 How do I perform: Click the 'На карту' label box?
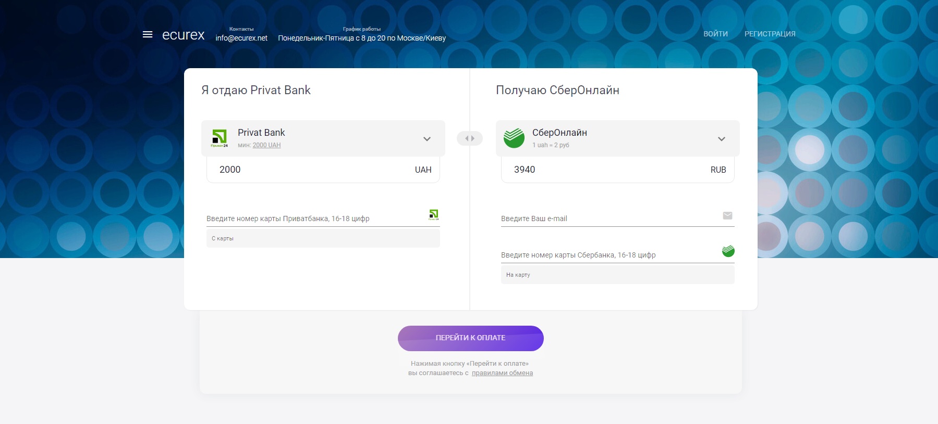[x=617, y=275]
